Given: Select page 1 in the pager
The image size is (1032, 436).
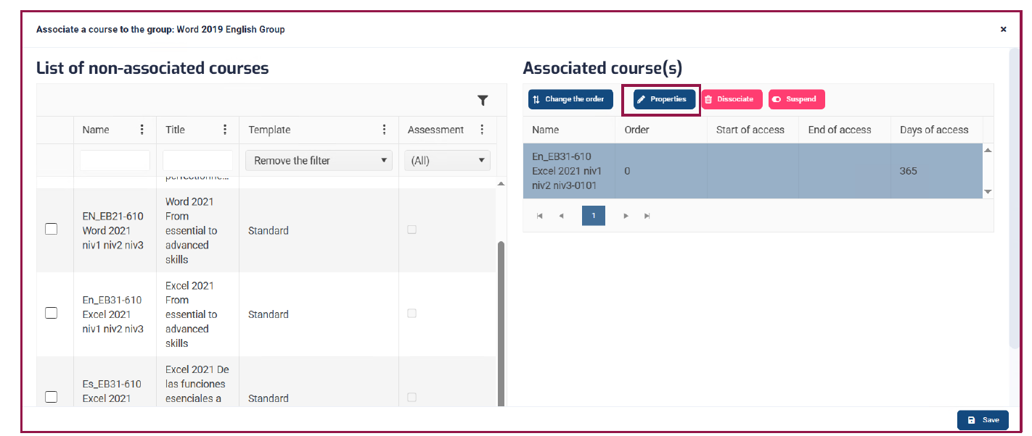Looking at the screenshot, I should [594, 216].
